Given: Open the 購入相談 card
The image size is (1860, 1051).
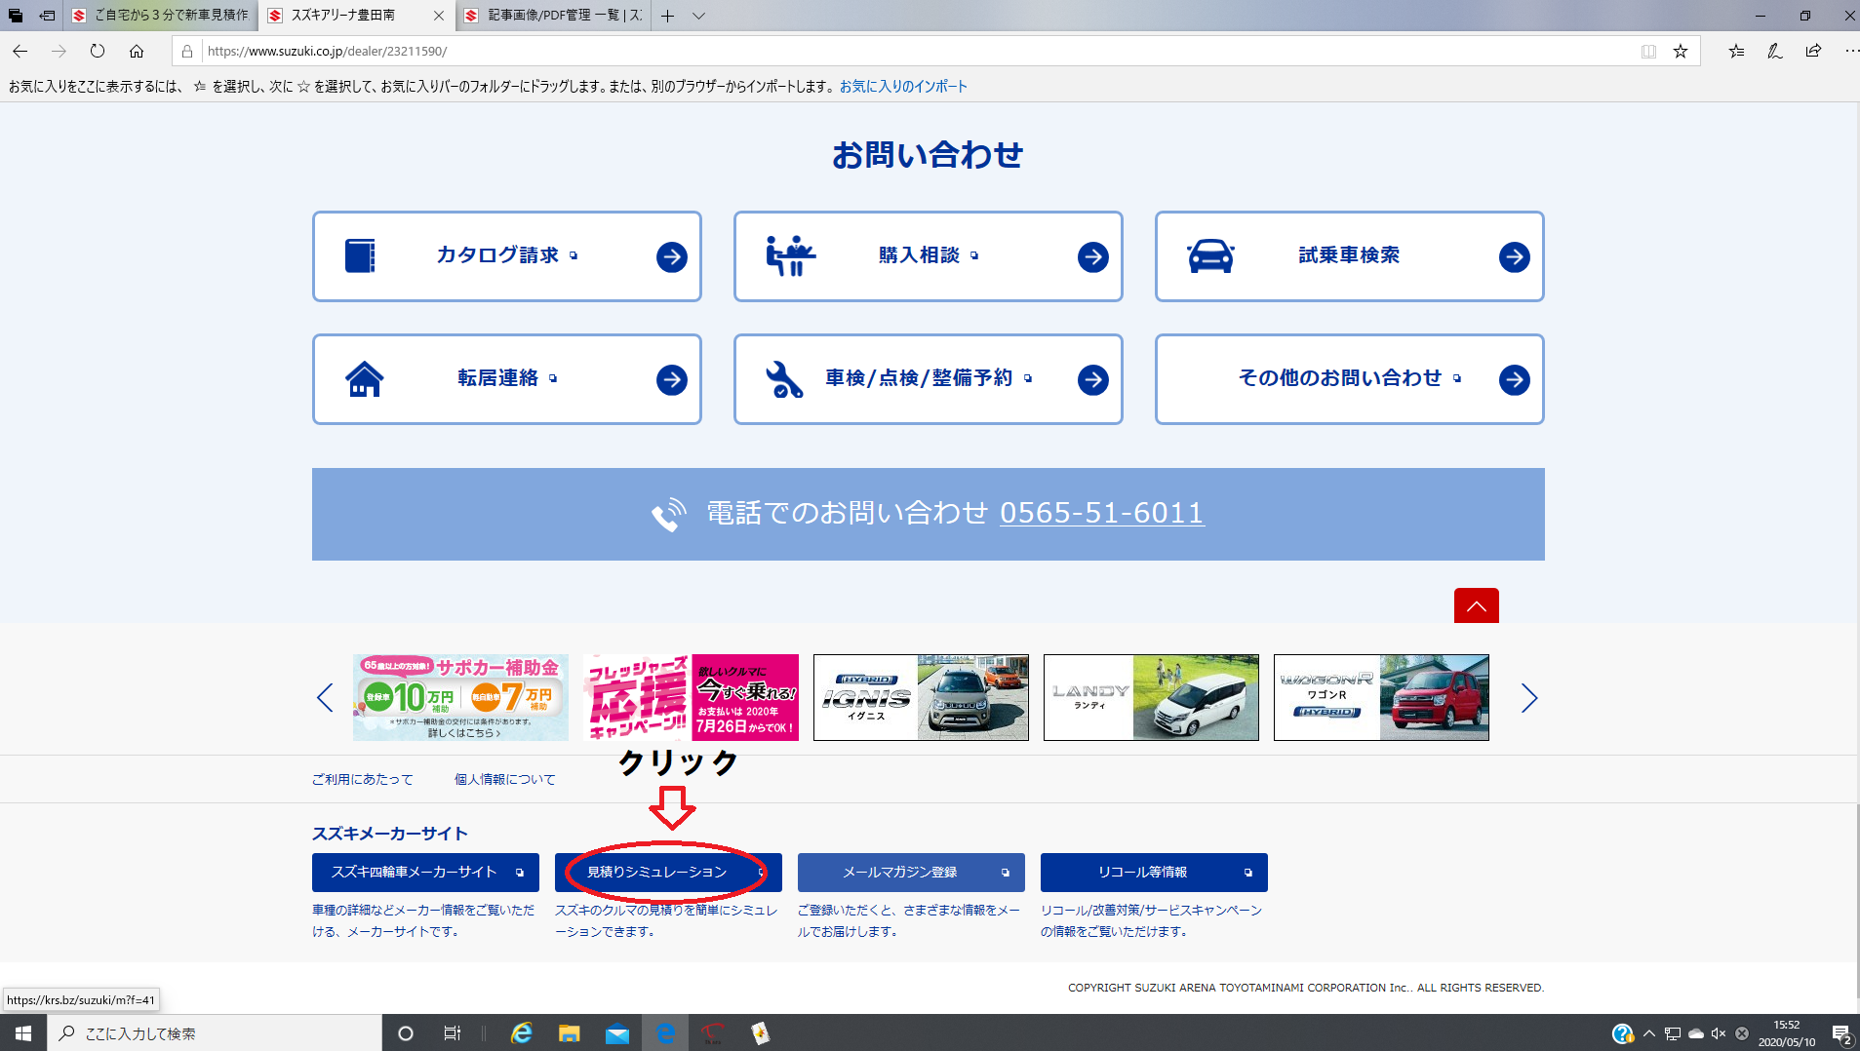Looking at the screenshot, I should (928, 256).
